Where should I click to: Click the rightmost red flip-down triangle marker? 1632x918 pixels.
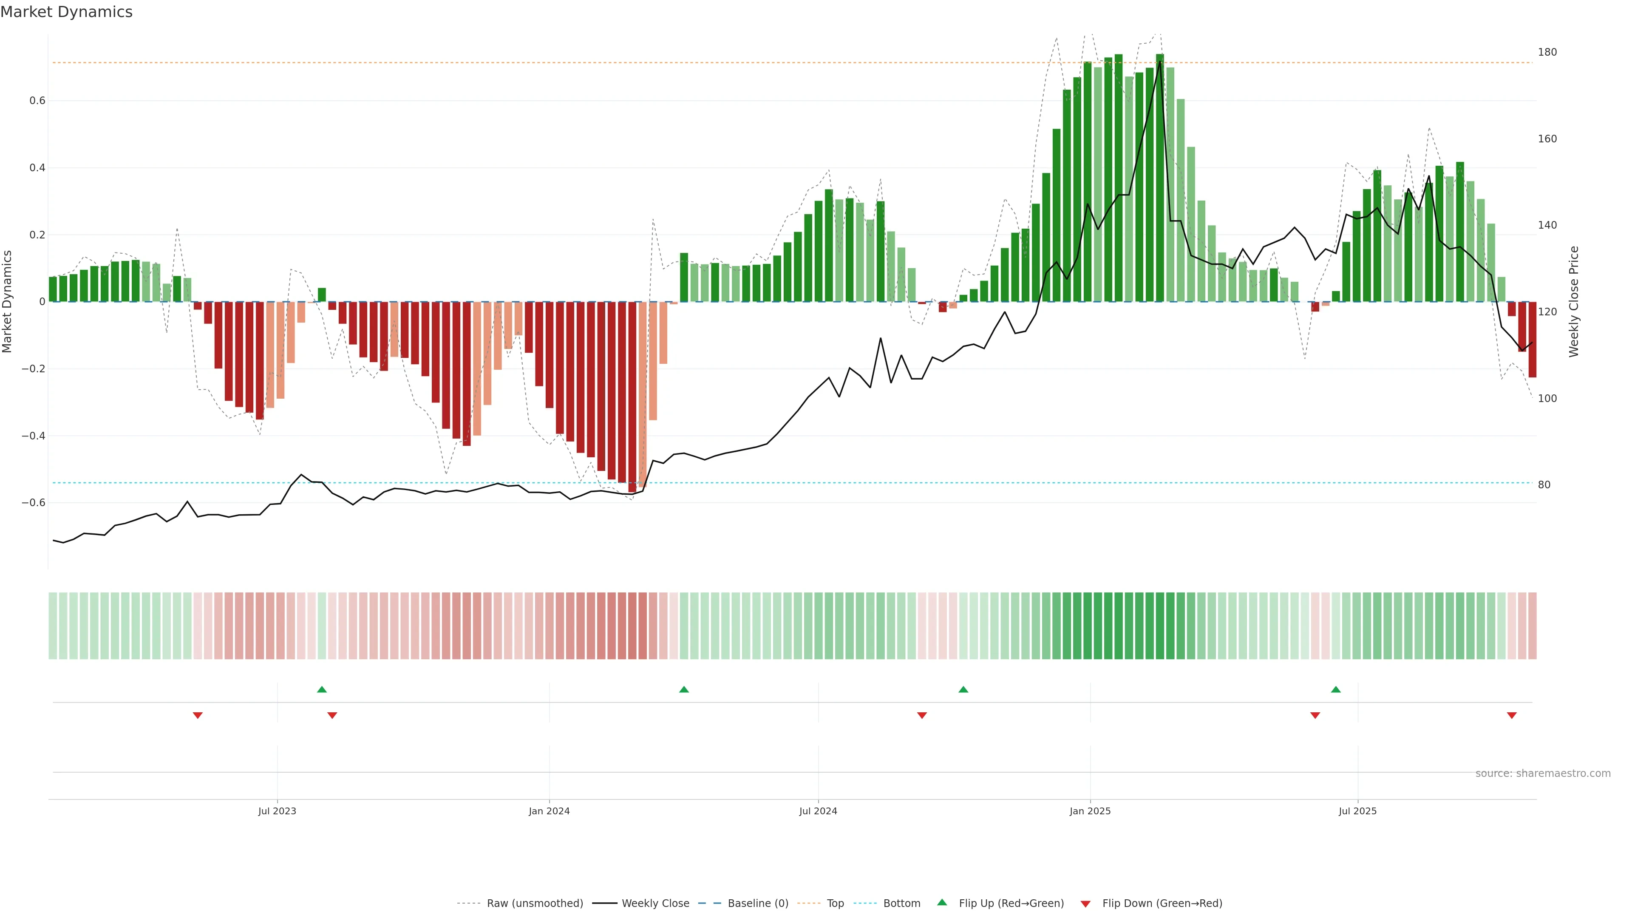coord(1512,715)
